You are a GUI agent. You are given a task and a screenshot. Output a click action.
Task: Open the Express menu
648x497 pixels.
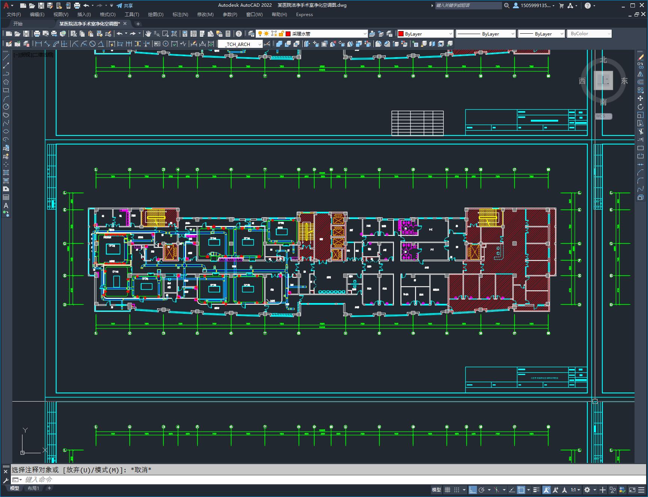(304, 15)
